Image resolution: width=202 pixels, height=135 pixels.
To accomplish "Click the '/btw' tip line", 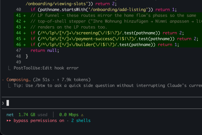I will coord(108,85).
